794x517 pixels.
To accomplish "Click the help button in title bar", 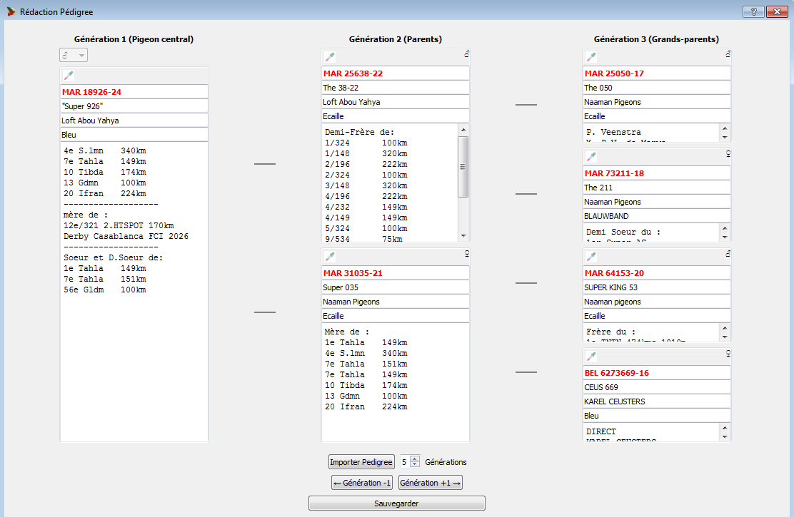I will [753, 11].
